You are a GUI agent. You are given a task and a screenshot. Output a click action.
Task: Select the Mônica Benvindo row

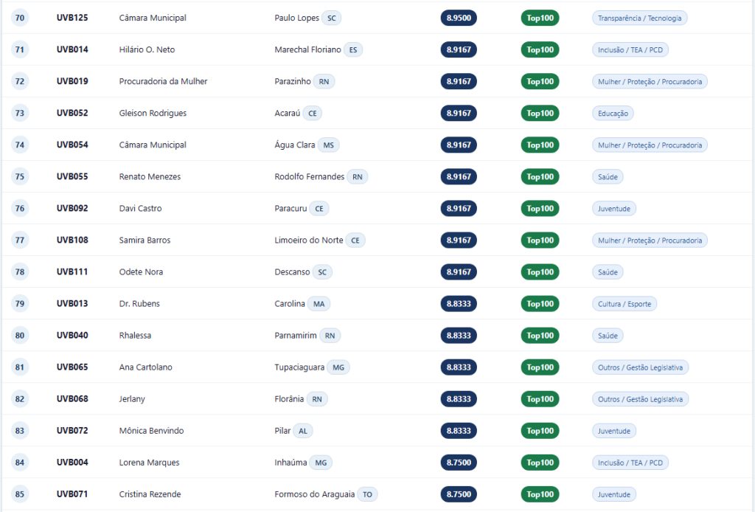377,431
